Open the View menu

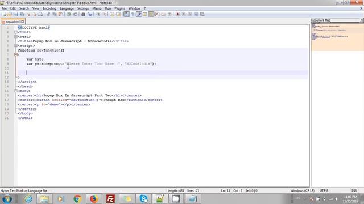tap(35, 8)
